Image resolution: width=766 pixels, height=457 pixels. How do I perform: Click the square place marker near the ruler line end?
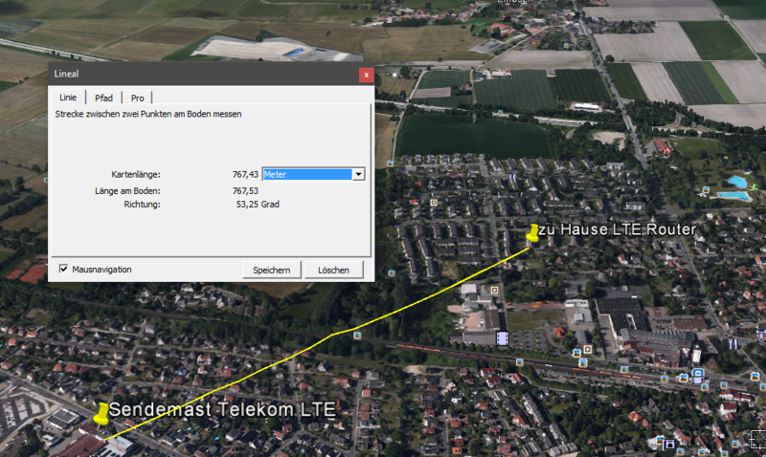pyautogui.click(x=494, y=291)
